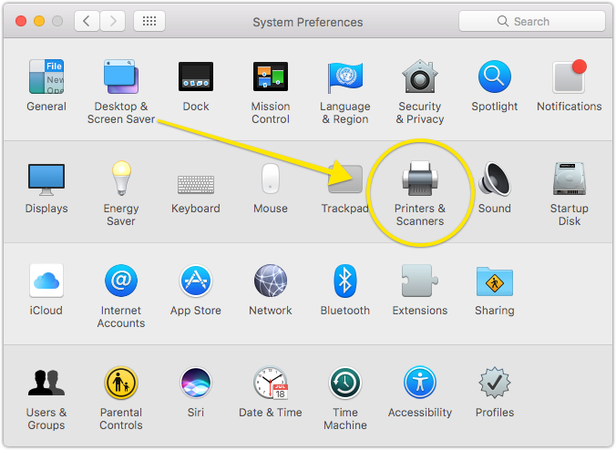Launch the Siri preference pane

point(196,384)
